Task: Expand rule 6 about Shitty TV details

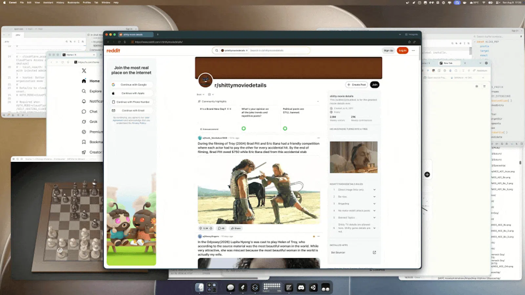Action: (374, 228)
